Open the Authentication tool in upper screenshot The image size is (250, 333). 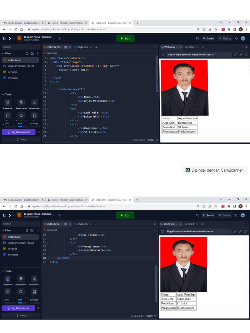[35, 102]
